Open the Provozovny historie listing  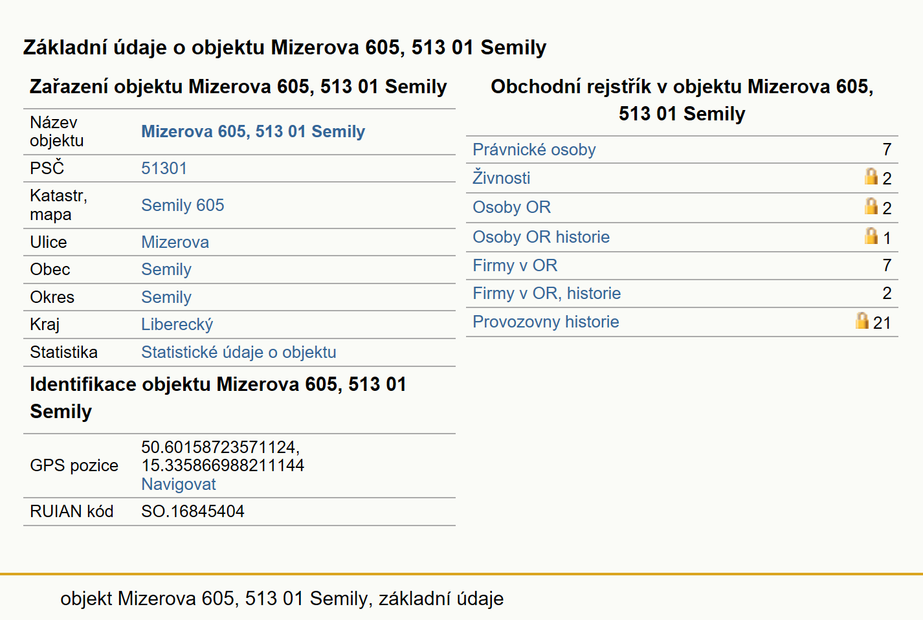point(546,322)
